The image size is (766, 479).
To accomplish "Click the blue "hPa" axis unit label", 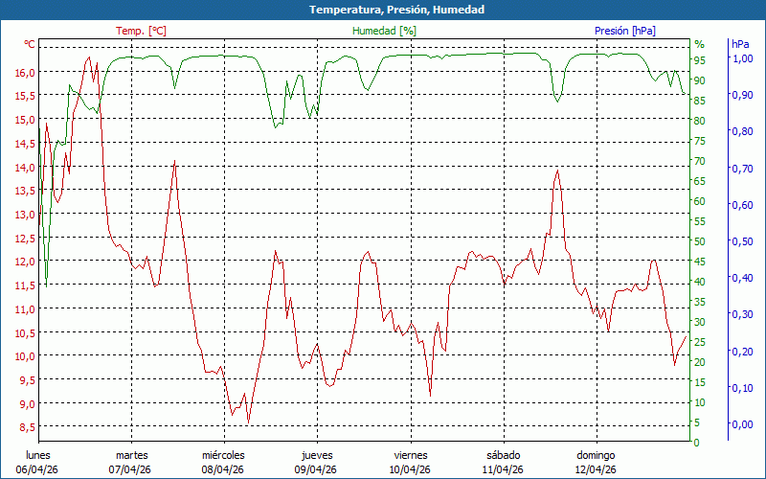I will pos(740,44).
